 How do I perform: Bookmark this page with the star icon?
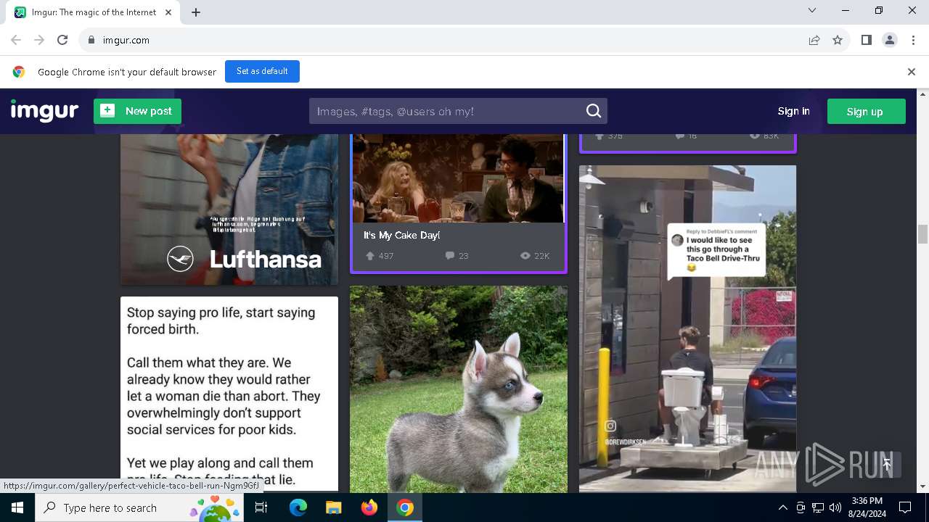838,40
